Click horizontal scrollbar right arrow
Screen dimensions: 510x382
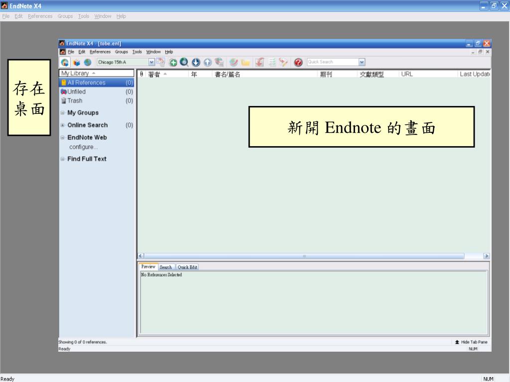[x=486, y=256]
